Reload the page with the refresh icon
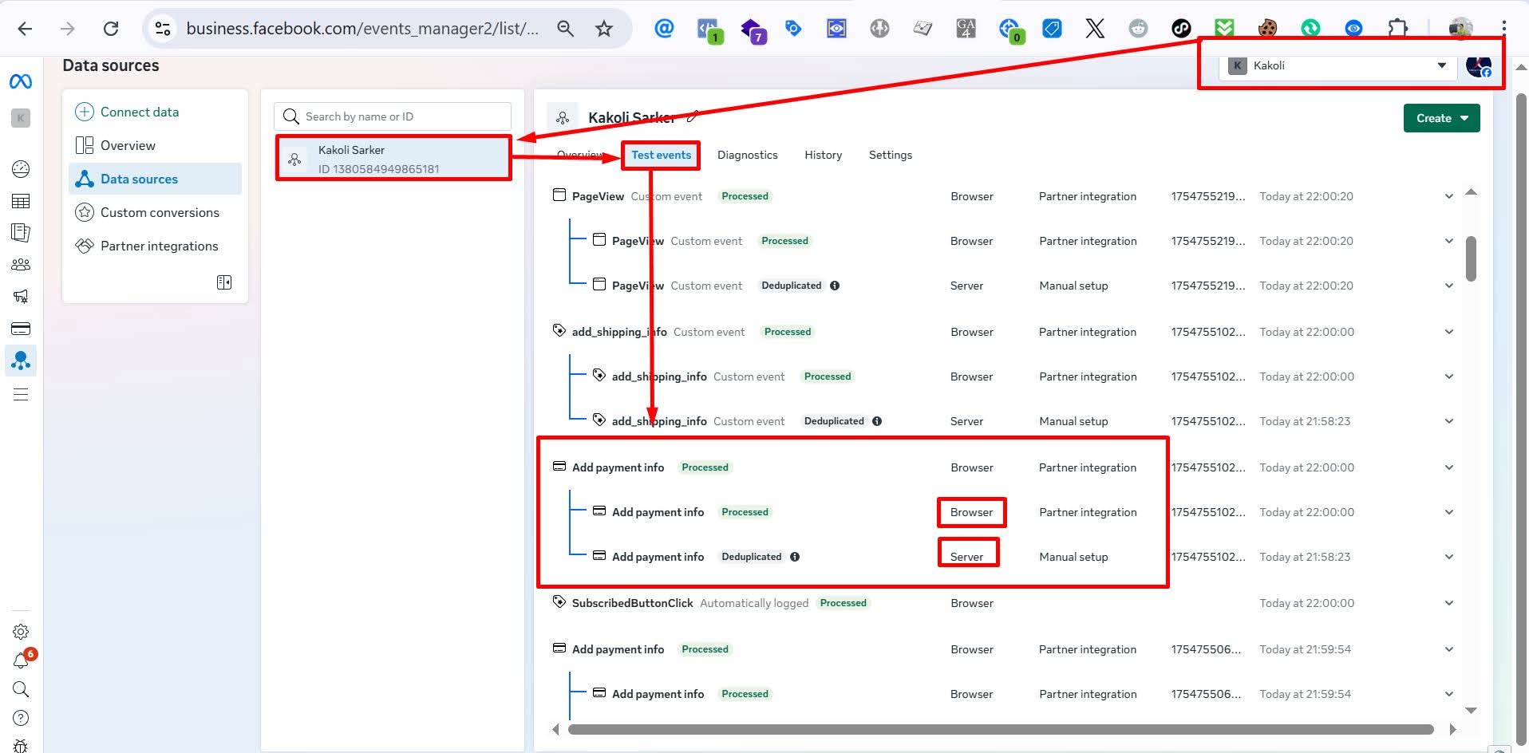The height and width of the screenshot is (753, 1529). click(x=111, y=28)
